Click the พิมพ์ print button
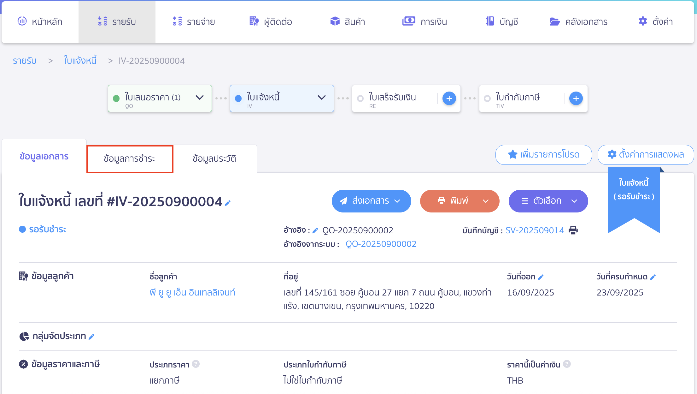Image resolution: width=697 pixels, height=394 pixels. click(453, 201)
